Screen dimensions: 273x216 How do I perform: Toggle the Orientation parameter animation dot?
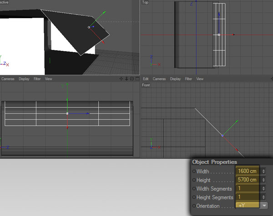click(x=194, y=206)
